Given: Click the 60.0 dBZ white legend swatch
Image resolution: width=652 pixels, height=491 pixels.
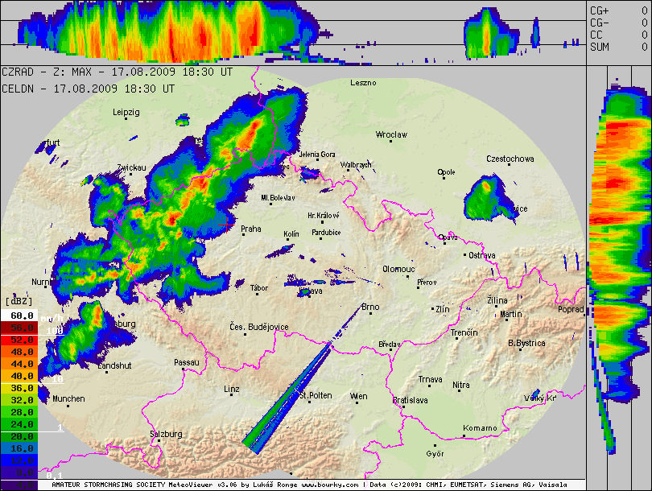Looking at the screenshot, I should coord(19,316).
